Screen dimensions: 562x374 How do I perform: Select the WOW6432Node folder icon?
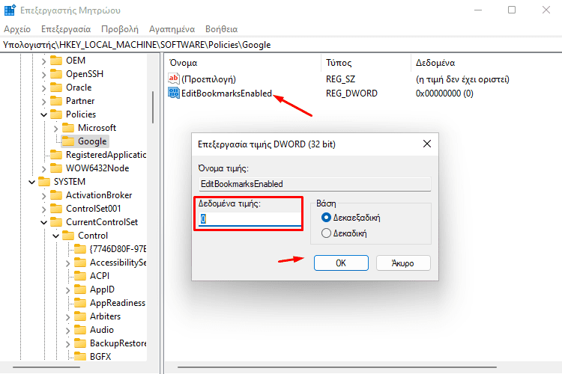click(x=56, y=168)
